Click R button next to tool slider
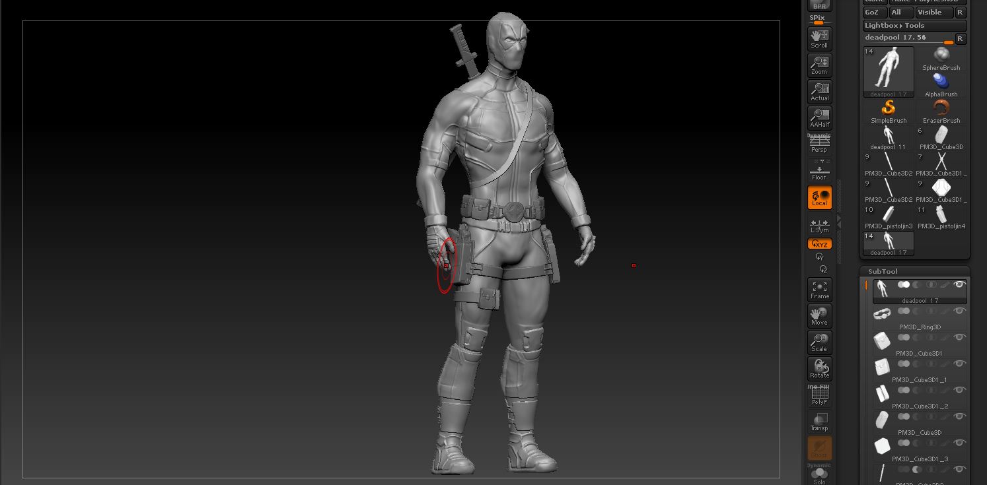The image size is (987, 485). click(x=961, y=39)
